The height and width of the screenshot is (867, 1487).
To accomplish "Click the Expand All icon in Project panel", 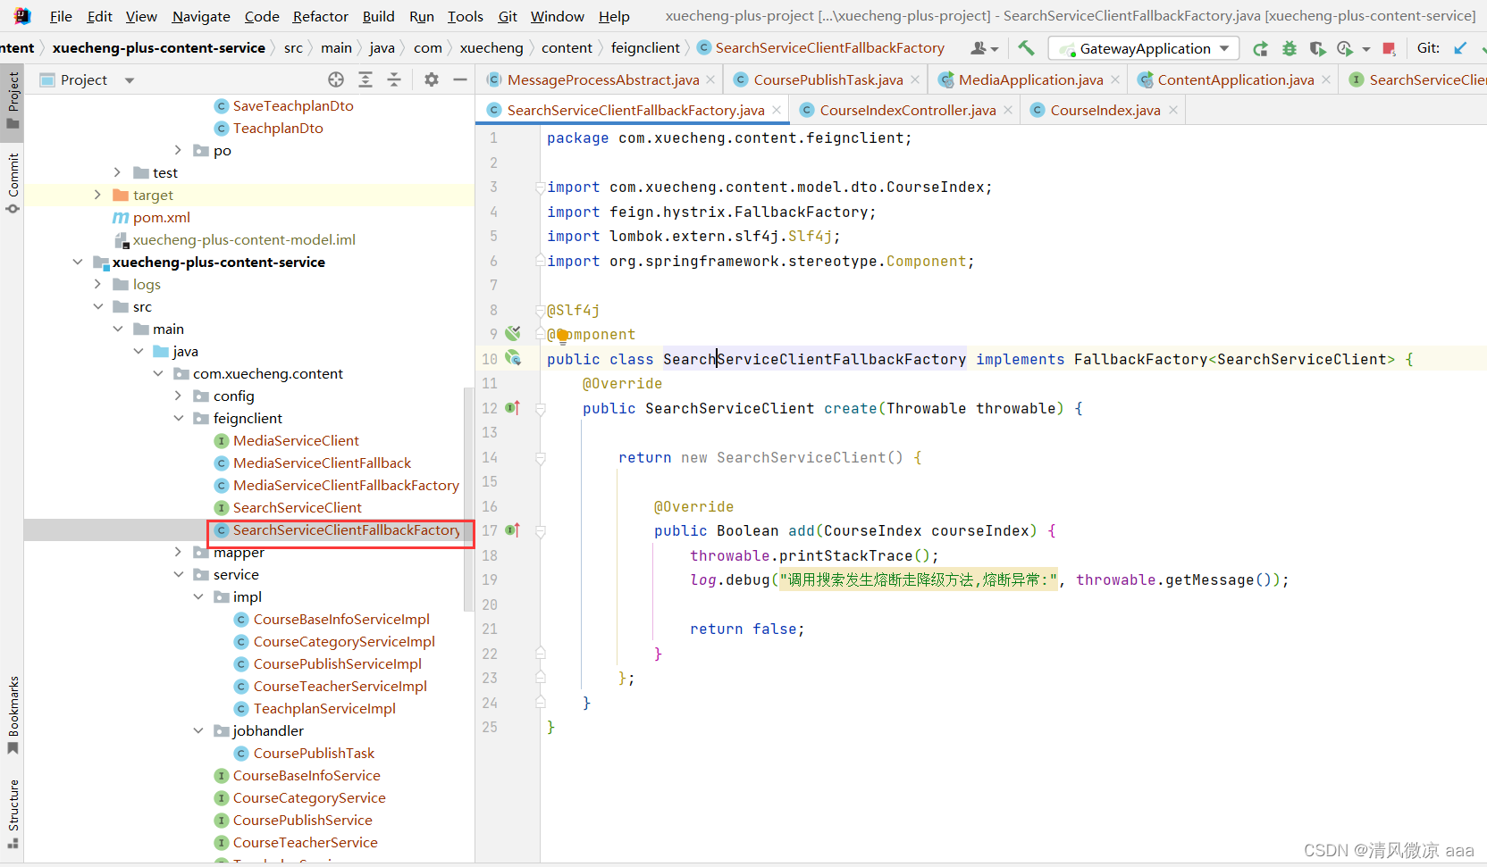I will pos(365,79).
